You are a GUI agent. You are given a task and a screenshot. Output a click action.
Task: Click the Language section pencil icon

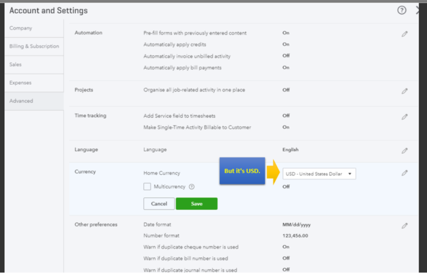[405, 151]
